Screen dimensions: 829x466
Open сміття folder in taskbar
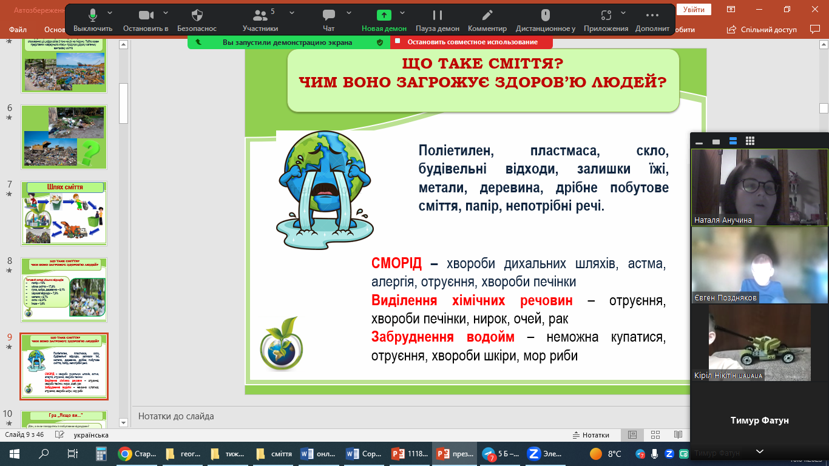tap(274, 453)
